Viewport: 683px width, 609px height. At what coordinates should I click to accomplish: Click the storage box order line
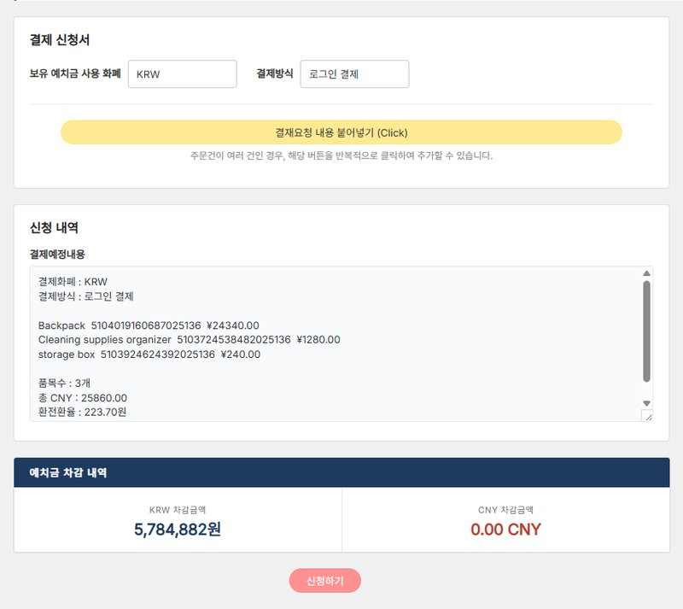point(149,354)
